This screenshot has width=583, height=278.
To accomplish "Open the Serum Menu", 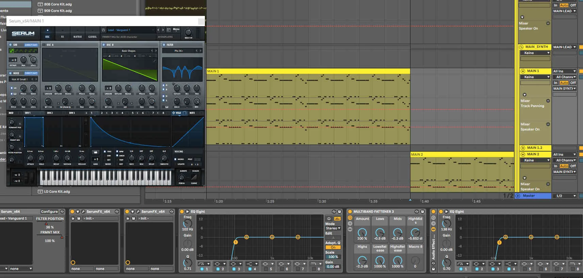I will pyautogui.click(x=176, y=29).
